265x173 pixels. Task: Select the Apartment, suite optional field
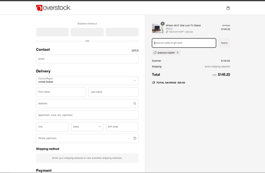(87, 115)
